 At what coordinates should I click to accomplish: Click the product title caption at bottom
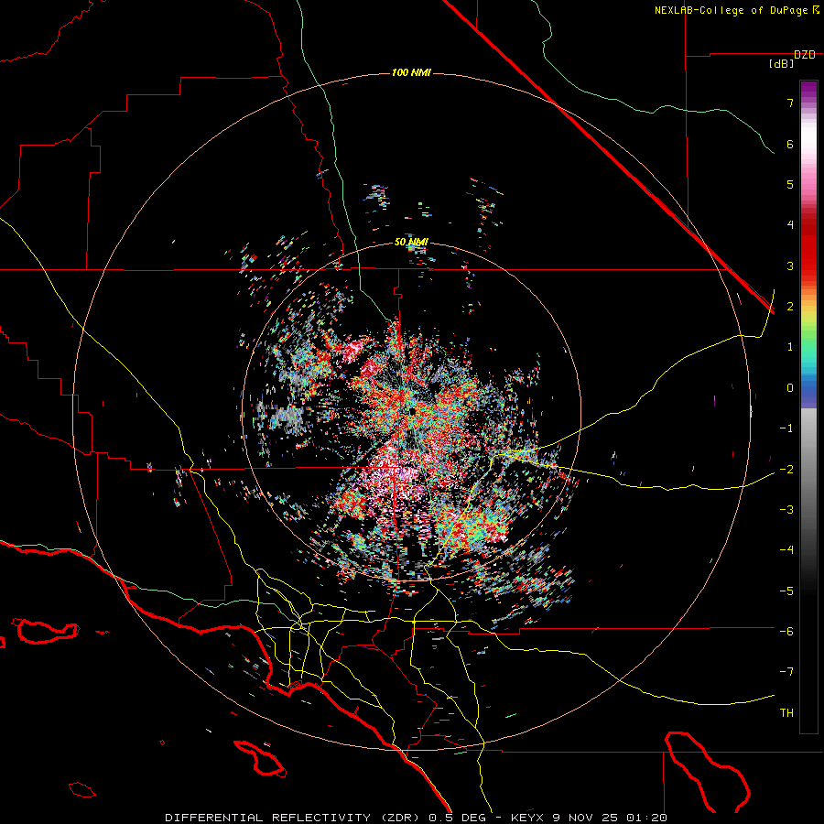[417, 818]
